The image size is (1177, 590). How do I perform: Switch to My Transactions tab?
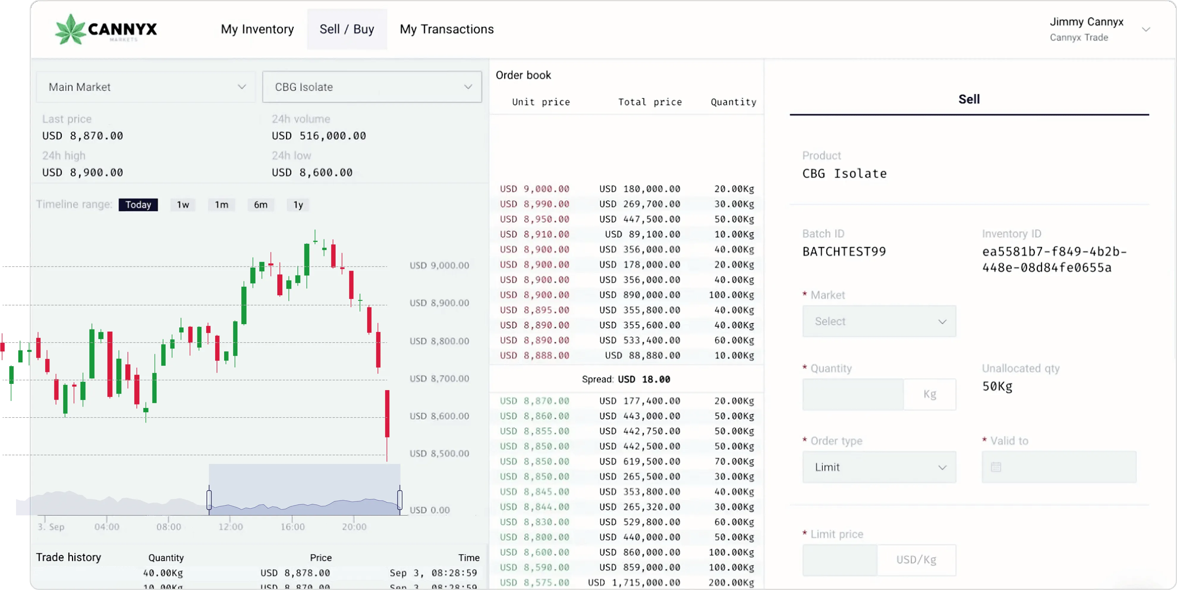[x=446, y=29]
